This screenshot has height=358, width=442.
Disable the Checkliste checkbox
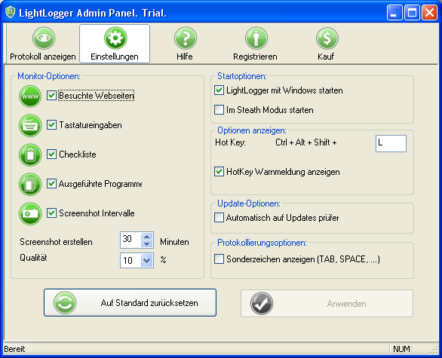pos(51,154)
